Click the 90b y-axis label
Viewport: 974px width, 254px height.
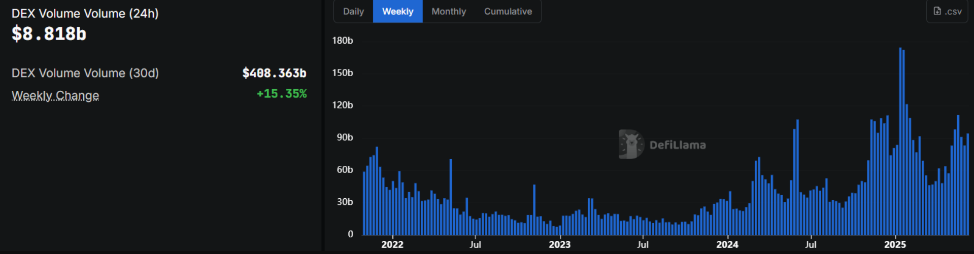[345, 137]
